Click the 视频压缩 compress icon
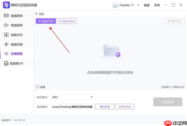Viewport: 187px width, 126px height. [x=6, y=44]
